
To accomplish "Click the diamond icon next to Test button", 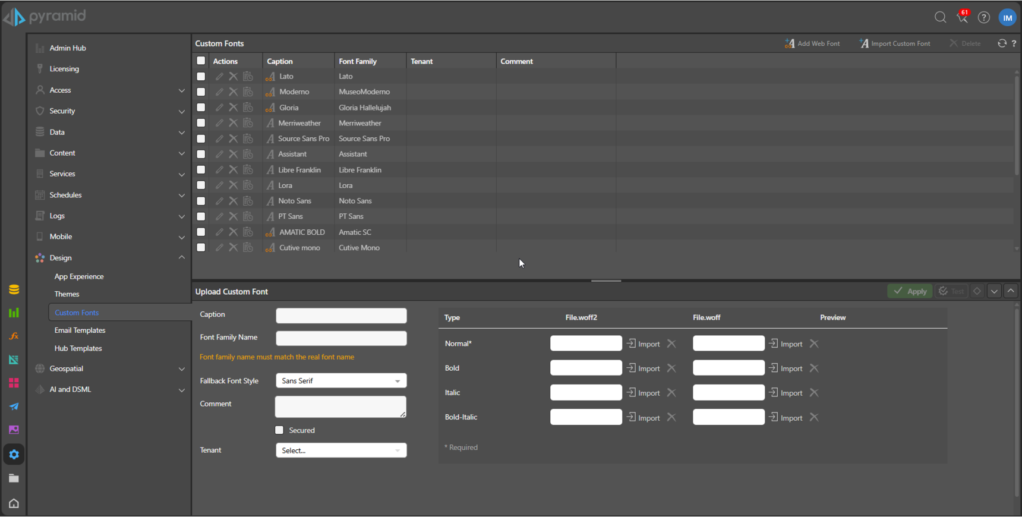I will (x=977, y=291).
